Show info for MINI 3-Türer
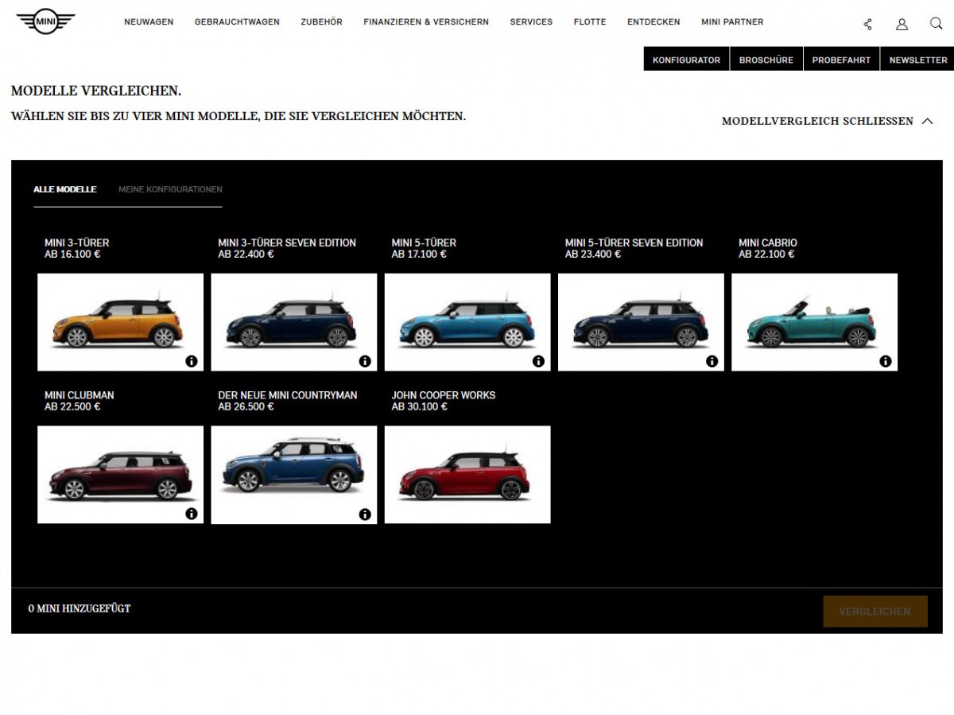 (192, 361)
